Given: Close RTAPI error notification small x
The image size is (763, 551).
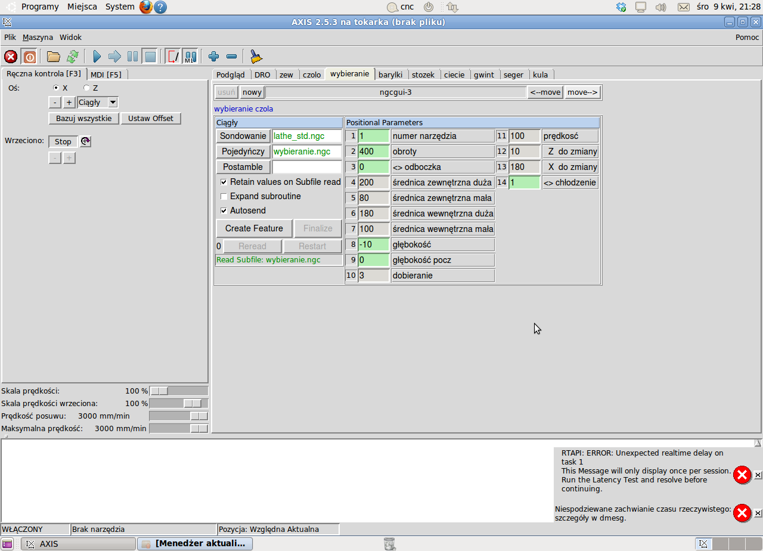Looking at the screenshot, I should [758, 475].
